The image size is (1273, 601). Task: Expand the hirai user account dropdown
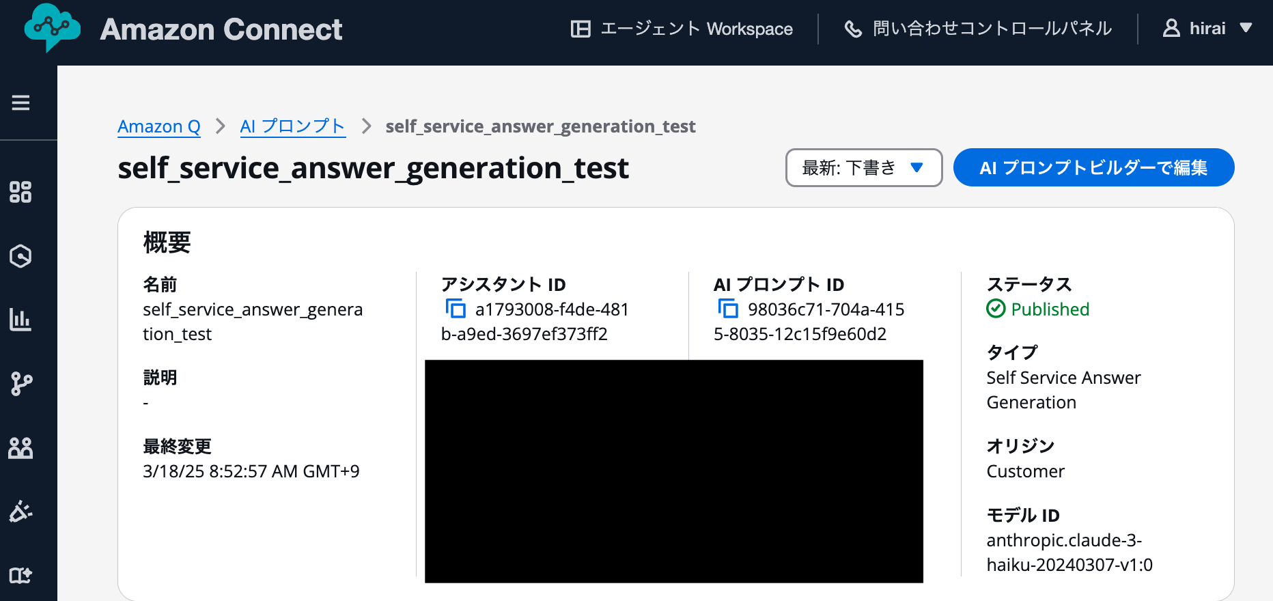click(1207, 28)
